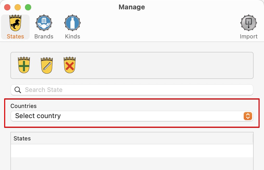This screenshot has width=264, height=170.
Task: Click the States tab label text
Action: [x=15, y=37]
